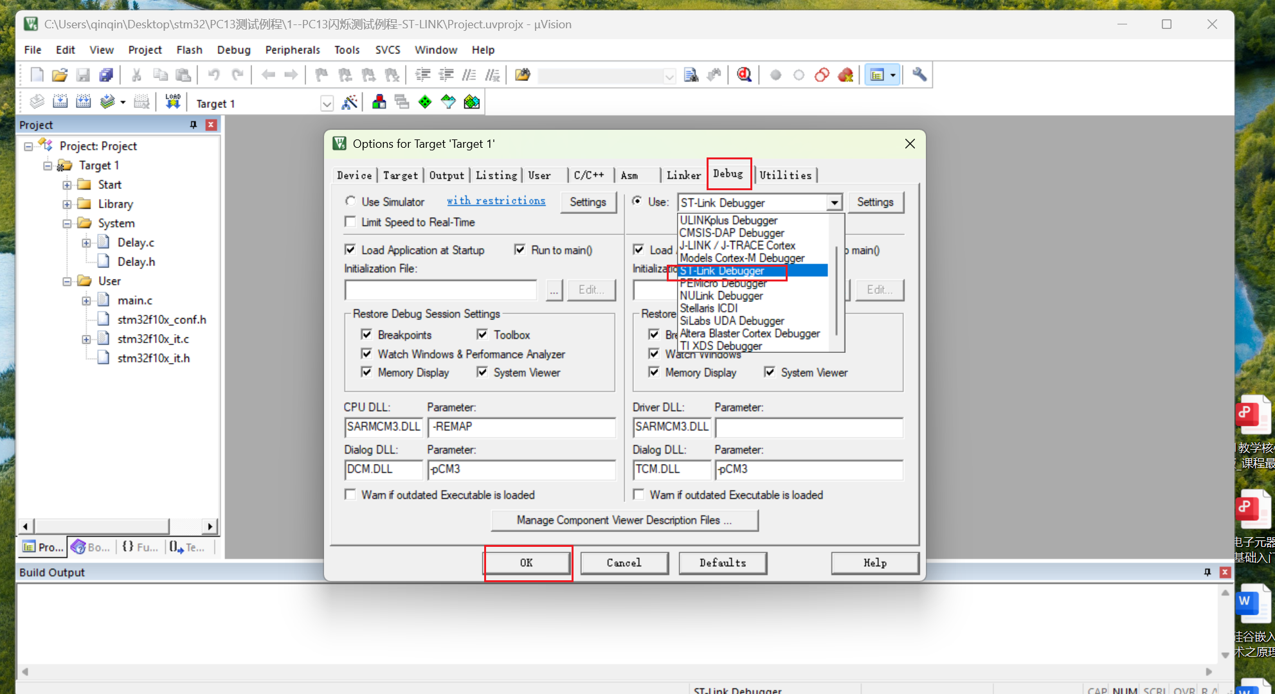The width and height of the screenshot is (1275, 694).
Task: Open the Flash menu
Action: tap(189, 49)
